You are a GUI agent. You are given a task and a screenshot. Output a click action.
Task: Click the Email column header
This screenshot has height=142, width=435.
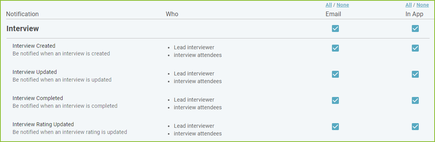[x=333, y=14]
